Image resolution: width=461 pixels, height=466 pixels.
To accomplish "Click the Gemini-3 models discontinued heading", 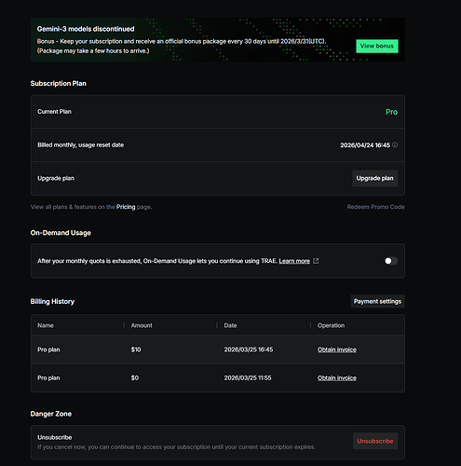I will [86, 29].
